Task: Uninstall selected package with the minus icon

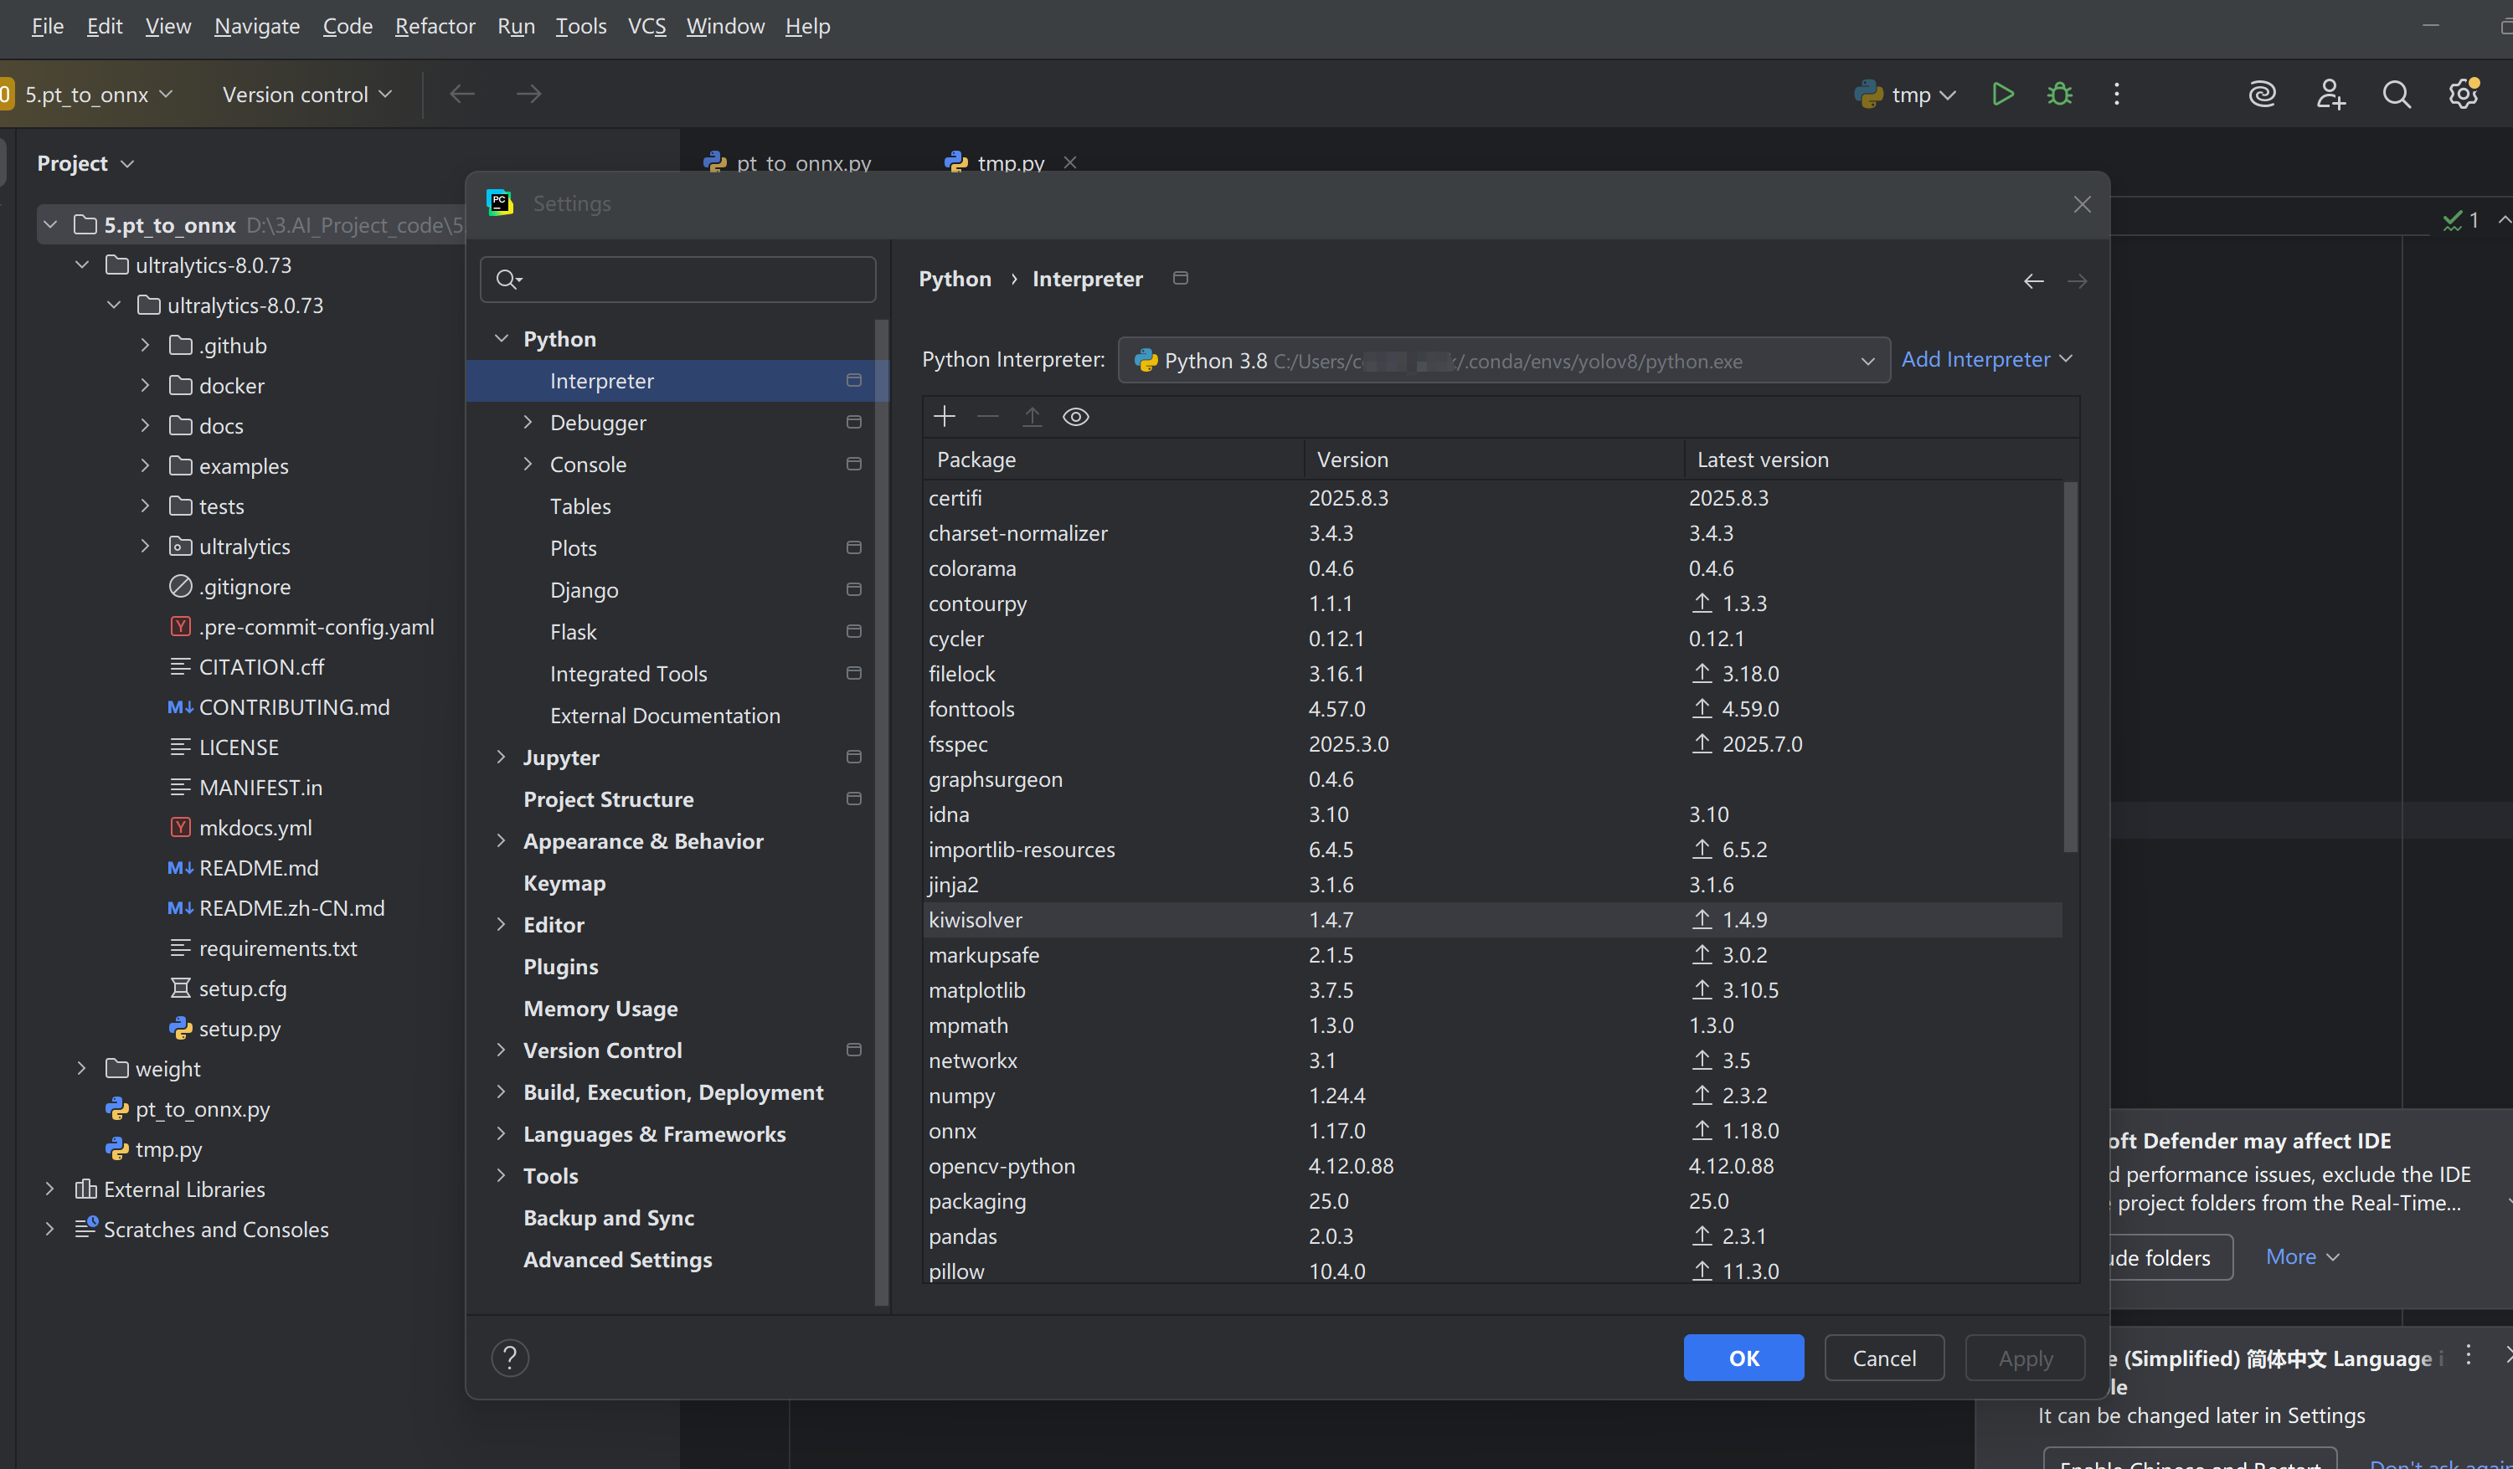Action: coord(987,417)
